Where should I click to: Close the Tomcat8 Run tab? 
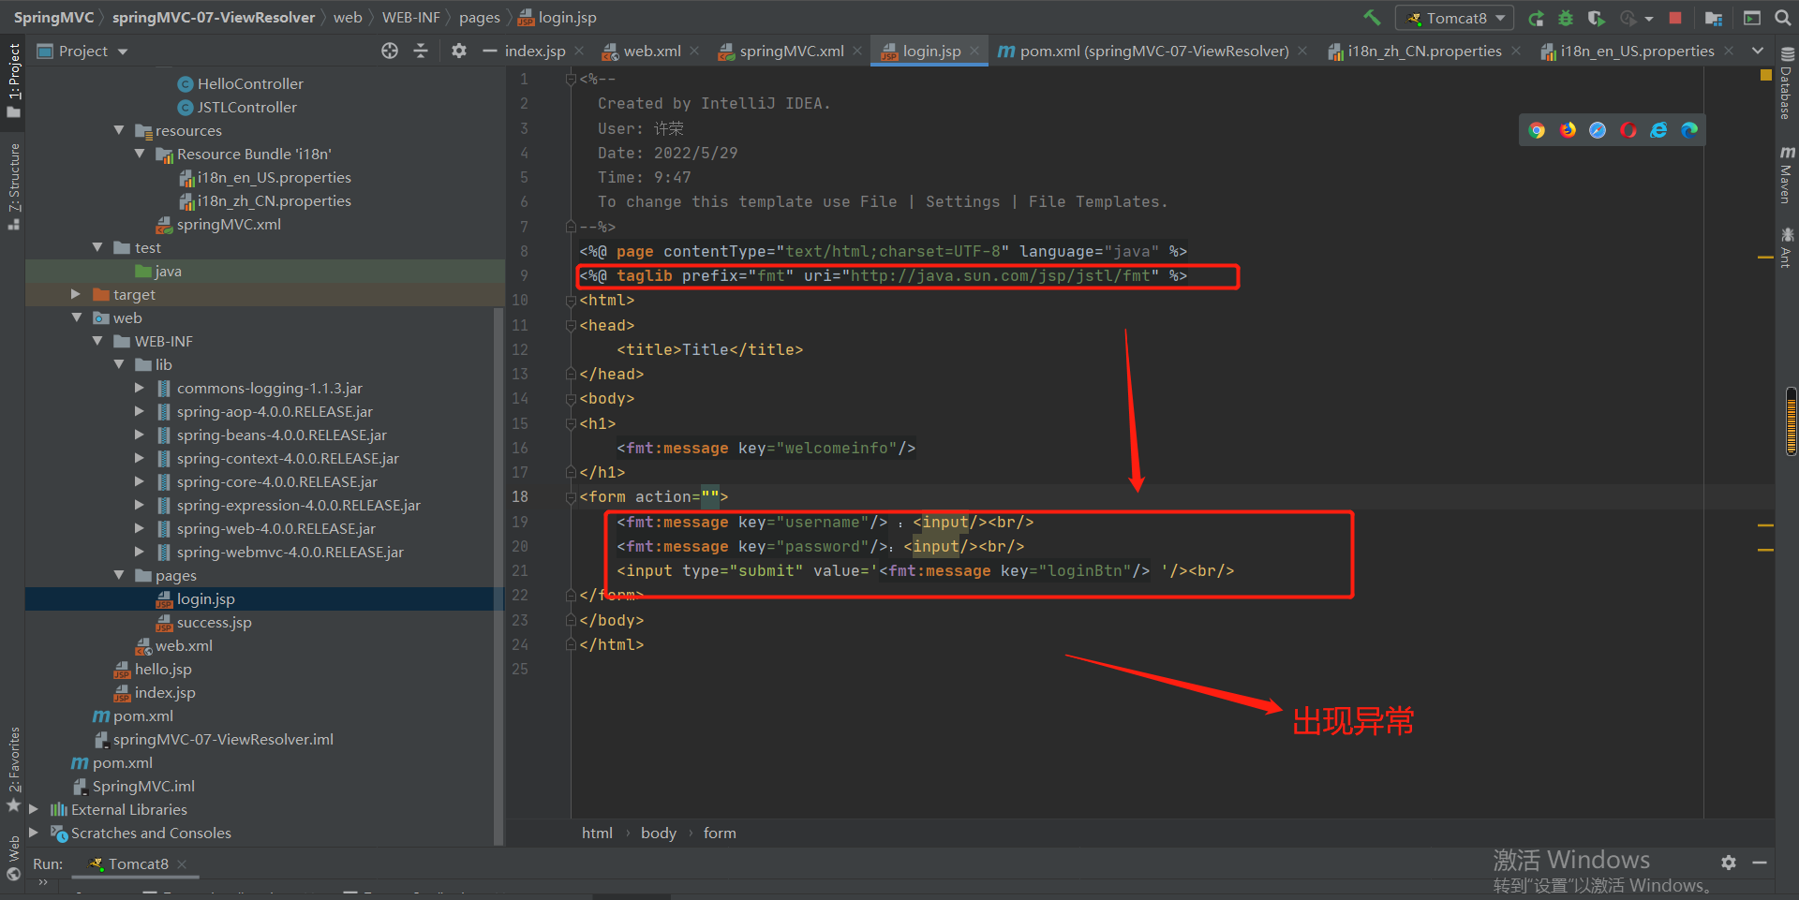coord(182,863)
